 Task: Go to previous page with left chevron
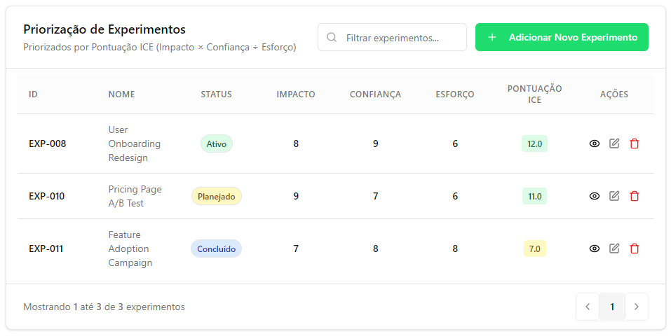click(588, 307)
